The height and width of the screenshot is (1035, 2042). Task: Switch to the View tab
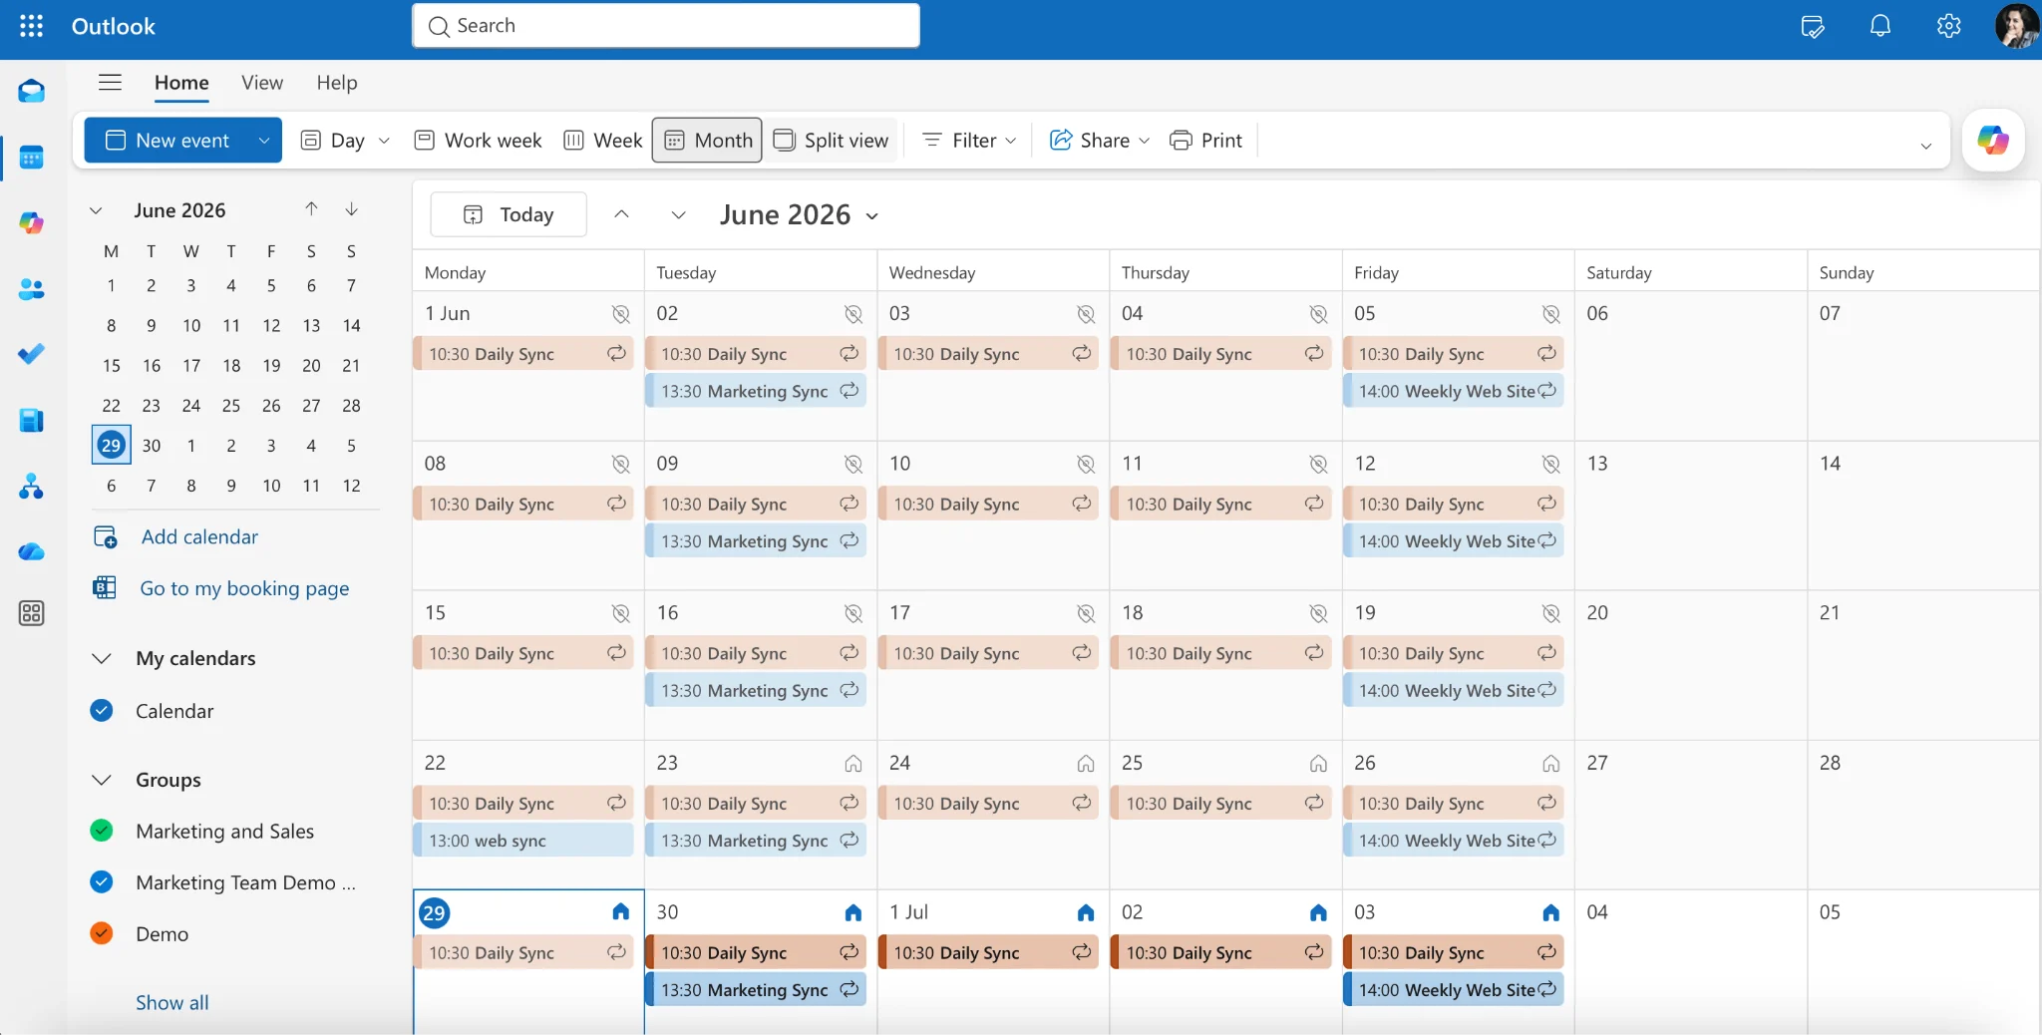click(x=262, y=83)
